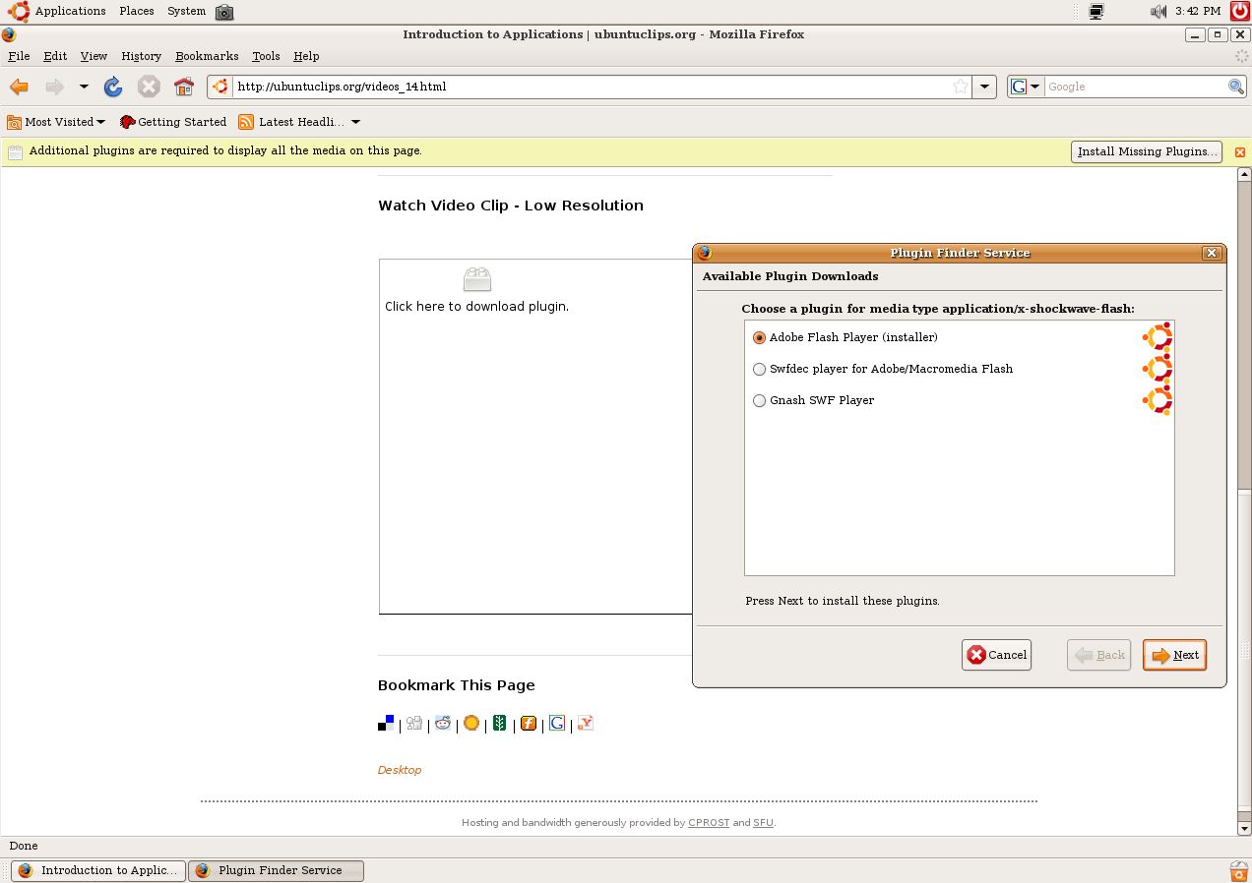Click the disabled Back button in dialog
The height and width of the screenshot is (883, 1252).
(x=1098, y=655)
